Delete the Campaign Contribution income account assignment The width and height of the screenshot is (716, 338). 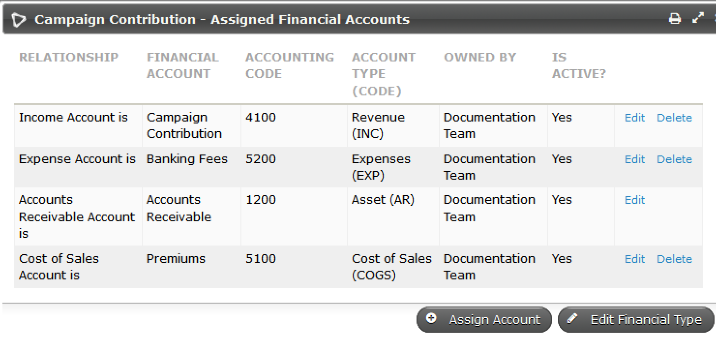[x=674, y=118]
